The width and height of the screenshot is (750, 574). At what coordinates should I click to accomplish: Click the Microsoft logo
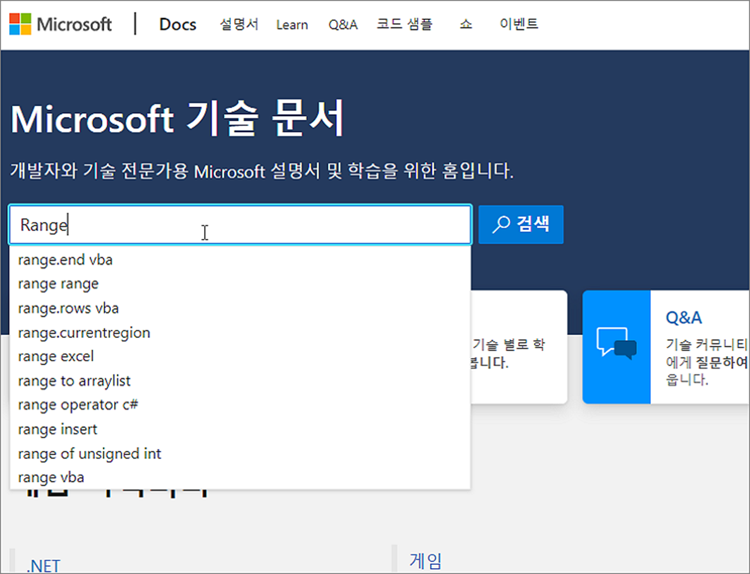point(61,25)
